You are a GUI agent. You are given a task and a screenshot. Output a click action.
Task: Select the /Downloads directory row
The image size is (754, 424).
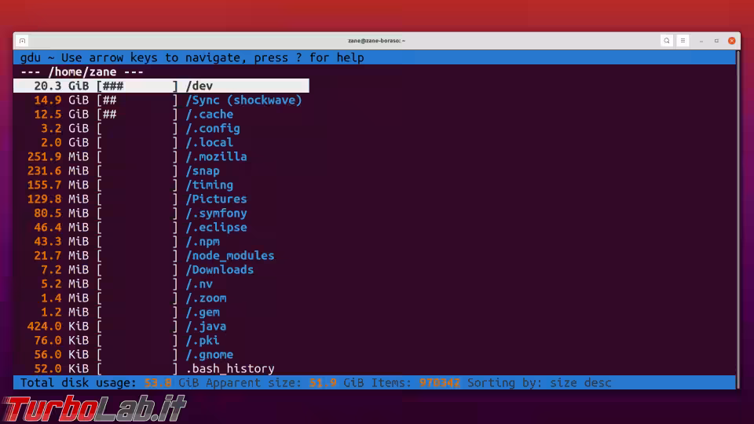coord(161,269)
